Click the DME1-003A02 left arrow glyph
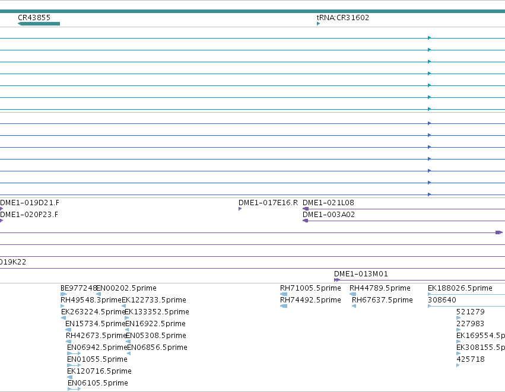 [306, 221]
